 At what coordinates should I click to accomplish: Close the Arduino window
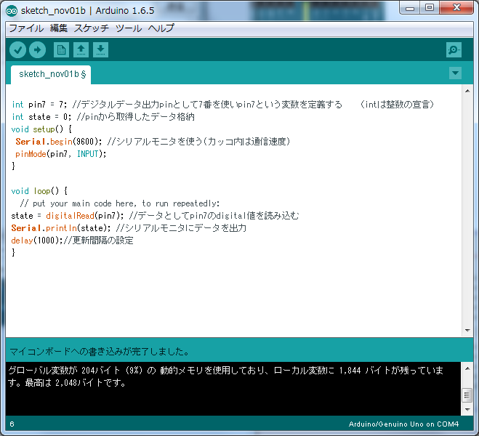point(456,8)
